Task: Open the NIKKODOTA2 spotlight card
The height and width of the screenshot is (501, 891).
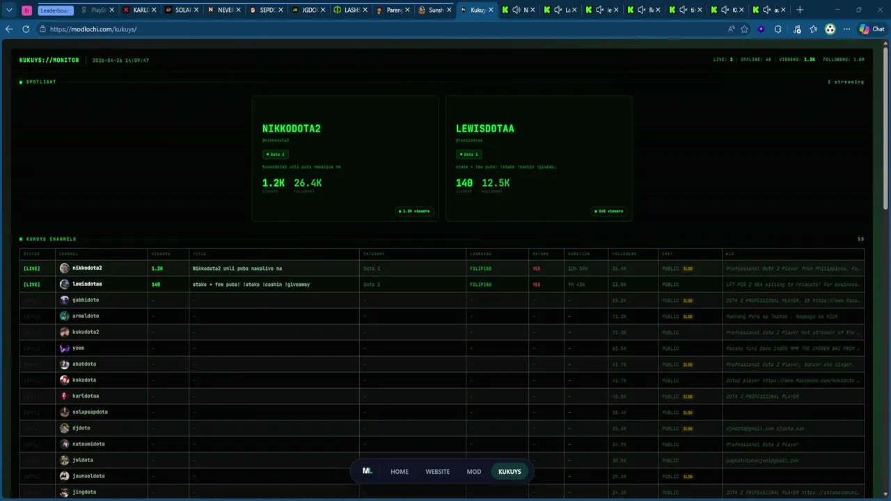Action: click(345, 159)
